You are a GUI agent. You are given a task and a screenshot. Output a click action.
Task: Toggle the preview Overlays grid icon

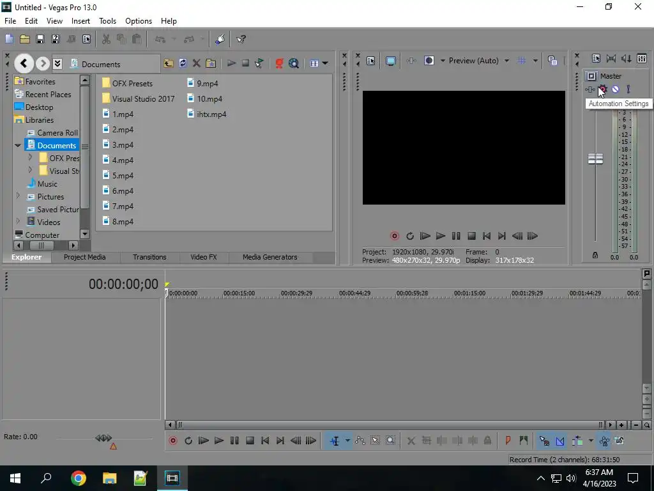tap(521, 61)
